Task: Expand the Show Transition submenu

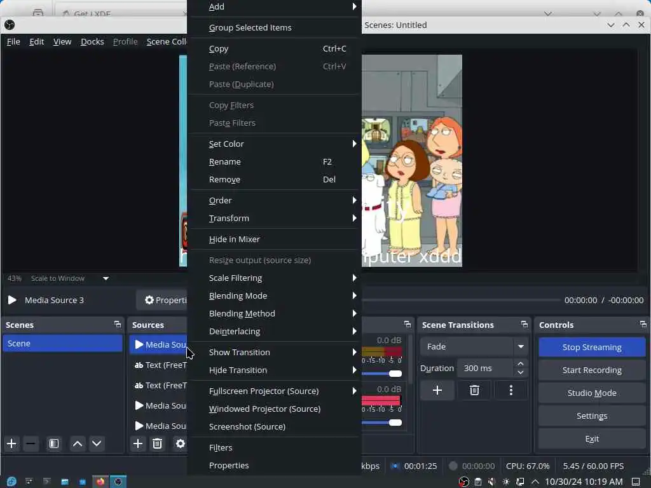Action: 274,352
